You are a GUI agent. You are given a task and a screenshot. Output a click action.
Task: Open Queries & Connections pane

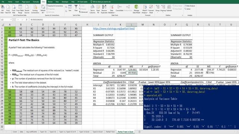point(55,6)
